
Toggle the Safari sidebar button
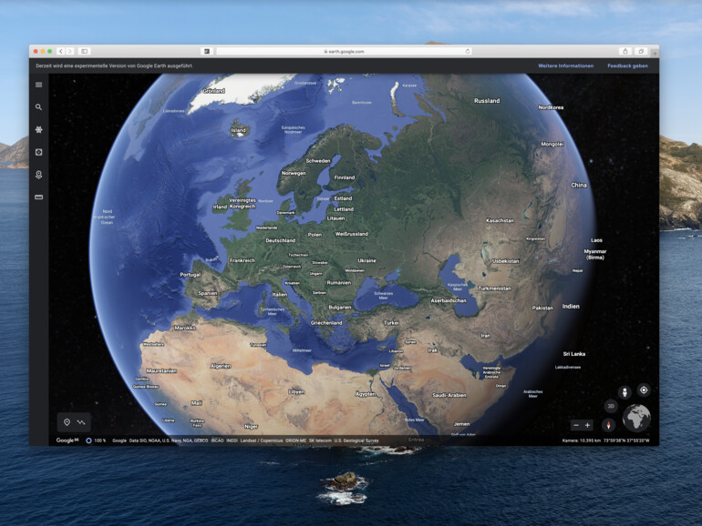84,51
